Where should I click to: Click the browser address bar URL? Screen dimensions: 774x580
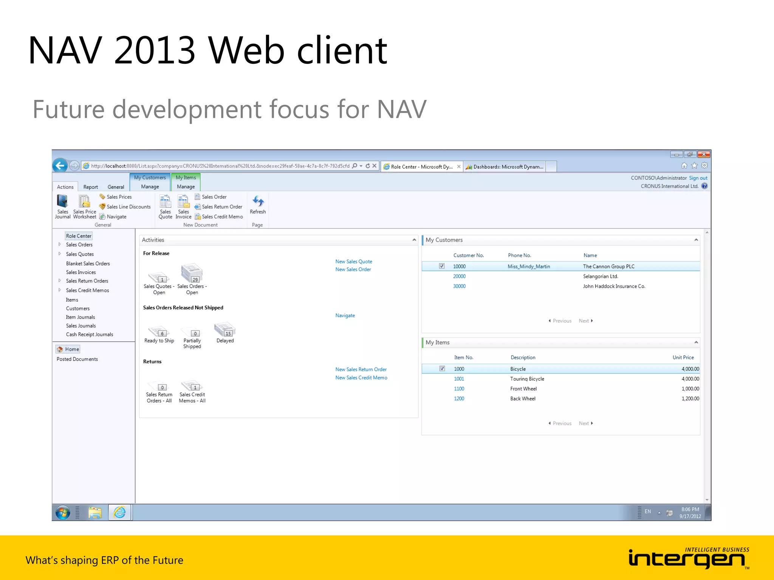[x=220, y=166]
